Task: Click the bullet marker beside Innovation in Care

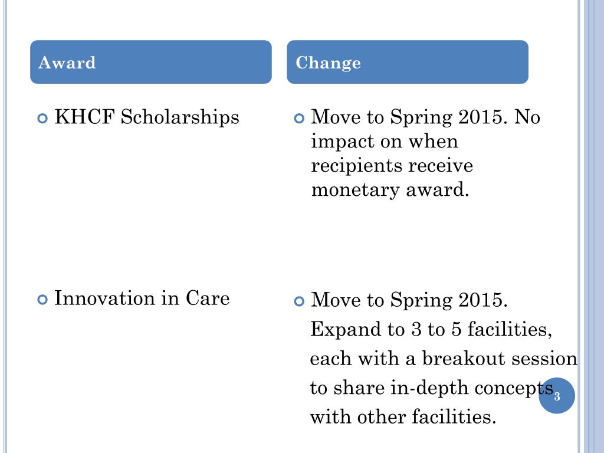Action: point(42,299)
